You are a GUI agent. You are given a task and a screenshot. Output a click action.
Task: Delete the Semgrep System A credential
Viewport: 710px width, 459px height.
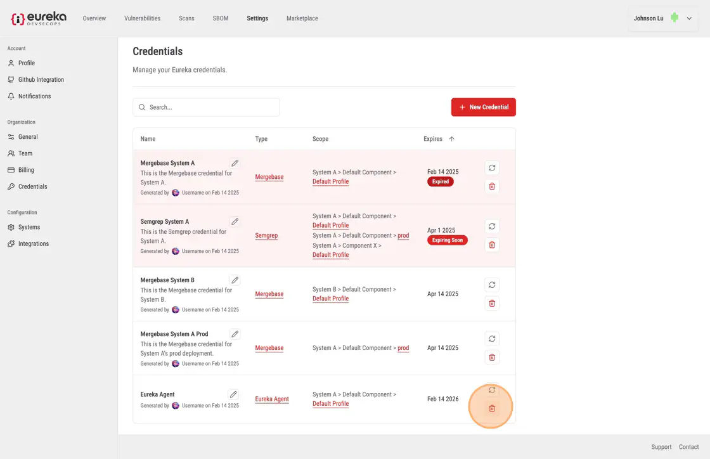pyautogui.click(x=491, y=245)
